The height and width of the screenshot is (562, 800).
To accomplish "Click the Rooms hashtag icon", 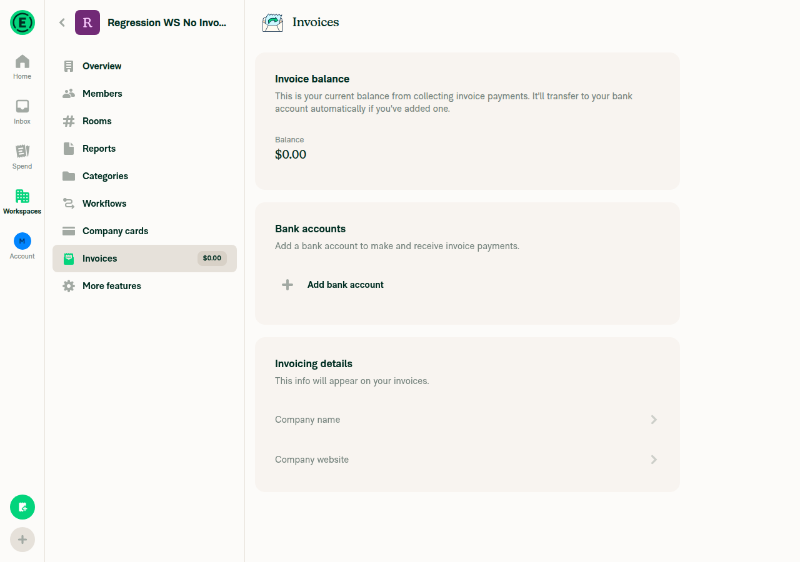I will click(69, 121).
